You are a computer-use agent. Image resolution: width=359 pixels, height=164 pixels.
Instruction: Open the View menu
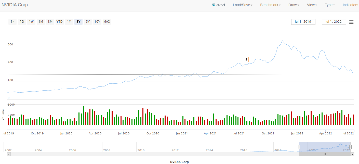click(312, 5)
